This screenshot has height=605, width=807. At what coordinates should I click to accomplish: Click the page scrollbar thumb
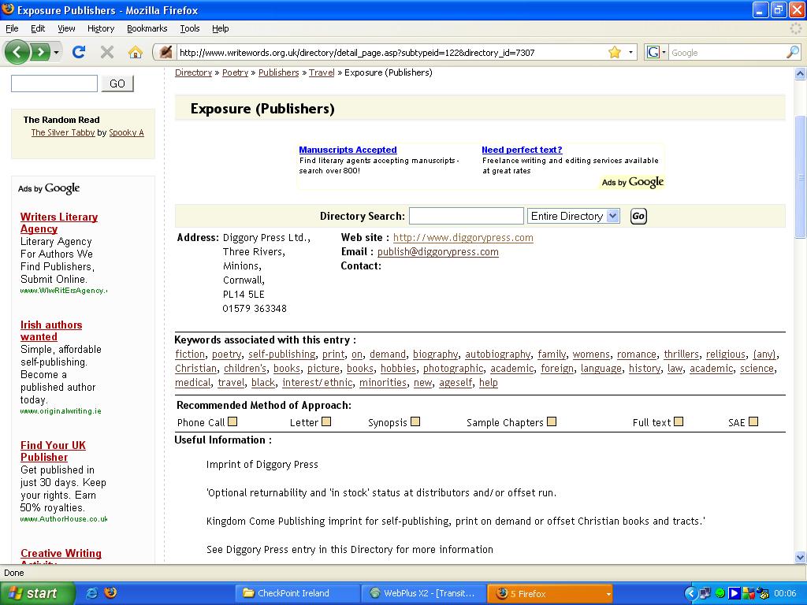coord(801,177)
